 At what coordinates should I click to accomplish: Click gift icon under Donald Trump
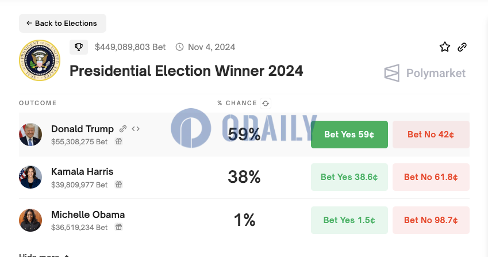pos(118,141)
